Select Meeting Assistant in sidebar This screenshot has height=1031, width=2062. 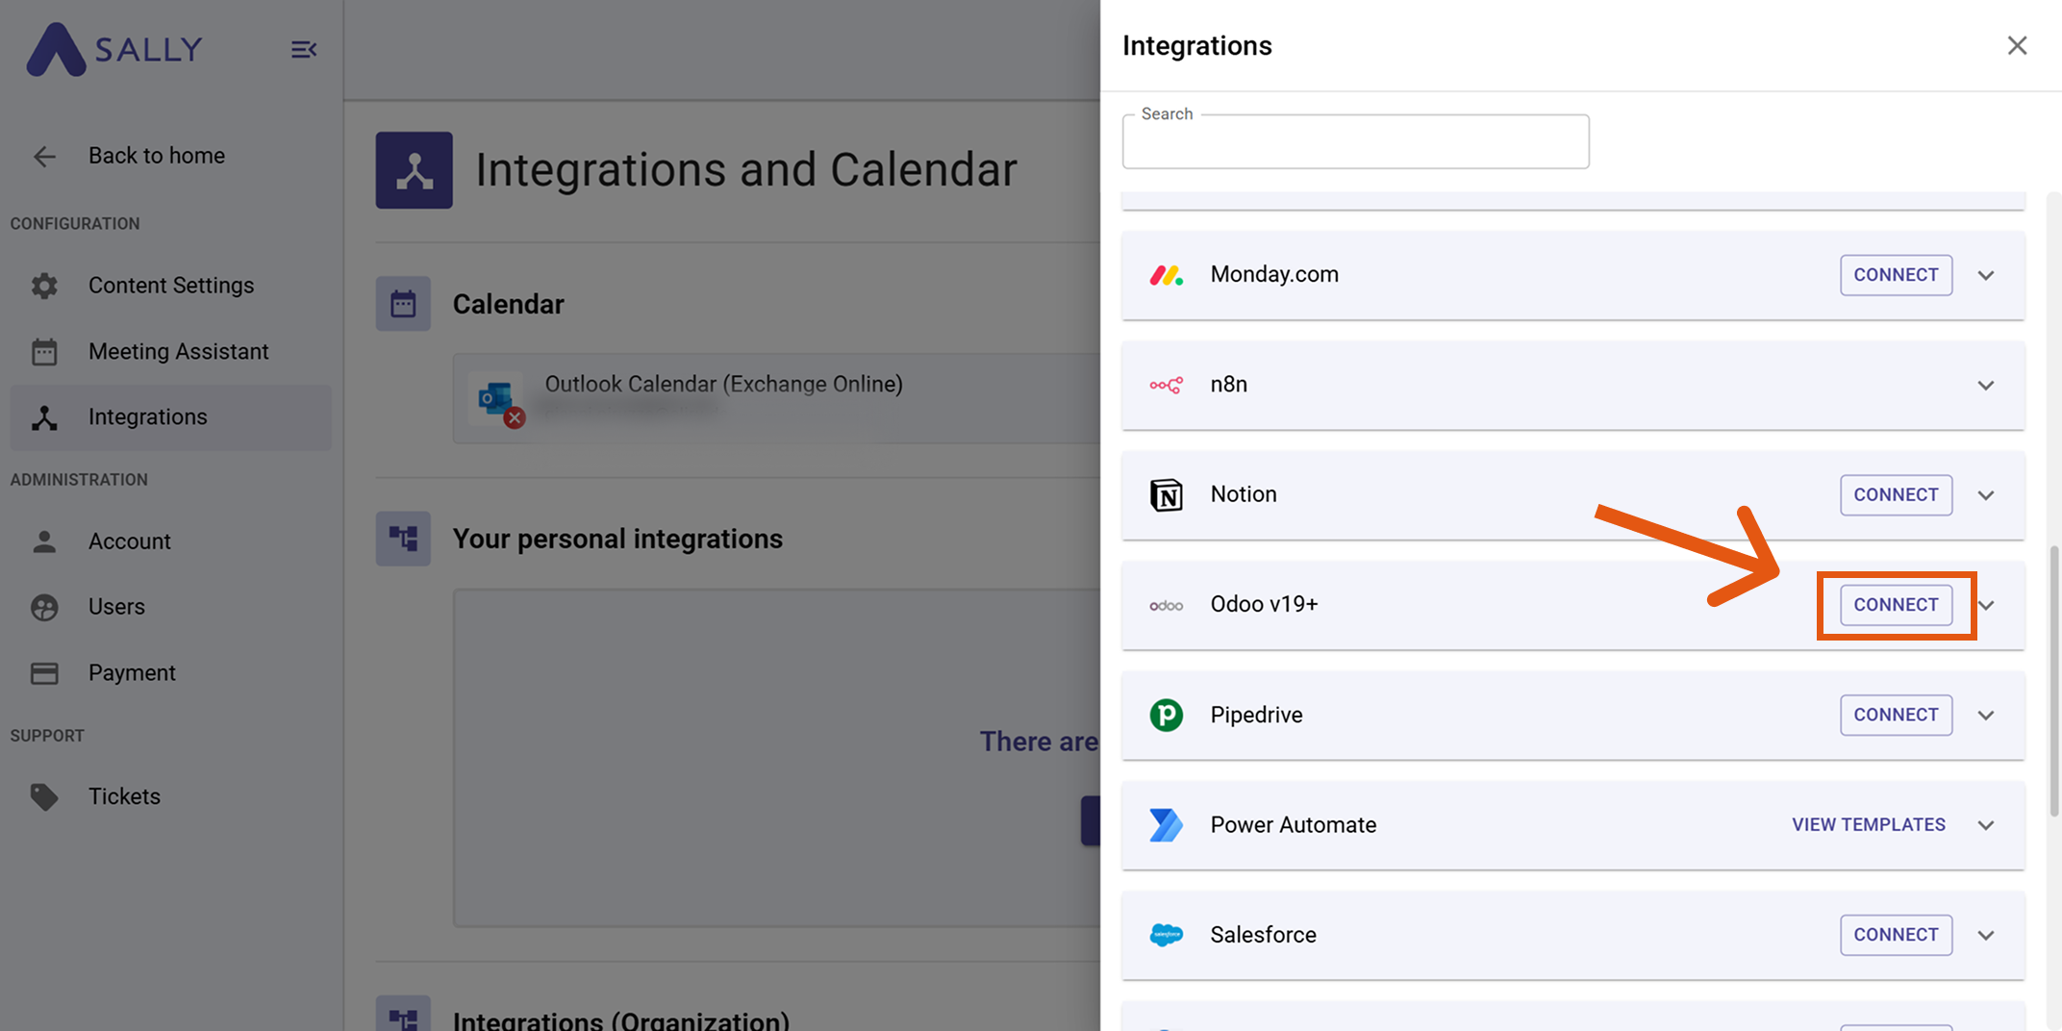(x=178, y=351)
